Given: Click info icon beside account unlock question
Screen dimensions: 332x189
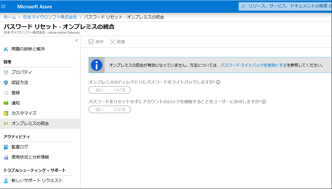Looking at the screenshot, I should [x=264, y=102].
